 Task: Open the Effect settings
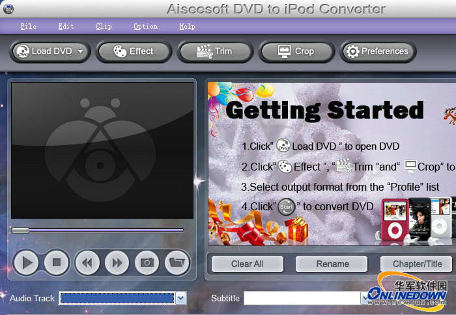tap(134, 51)
